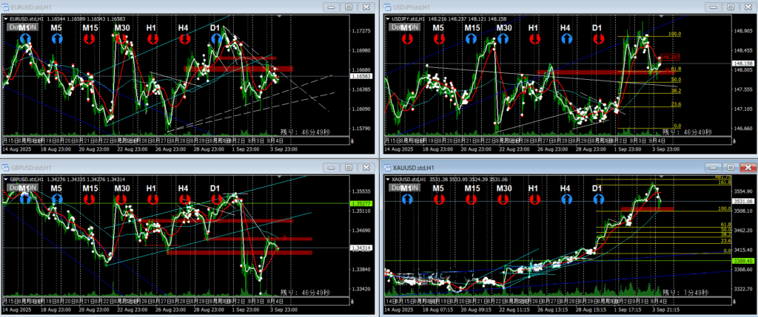Image resolution: width=758 pixels, height=317 pixels.
Task: Click the XAUUSD window title bar chart icon
Action: [x=388, y=168]
